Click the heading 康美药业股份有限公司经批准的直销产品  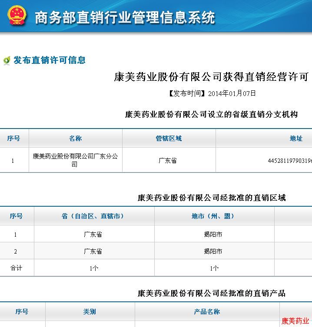coord(212,293)
